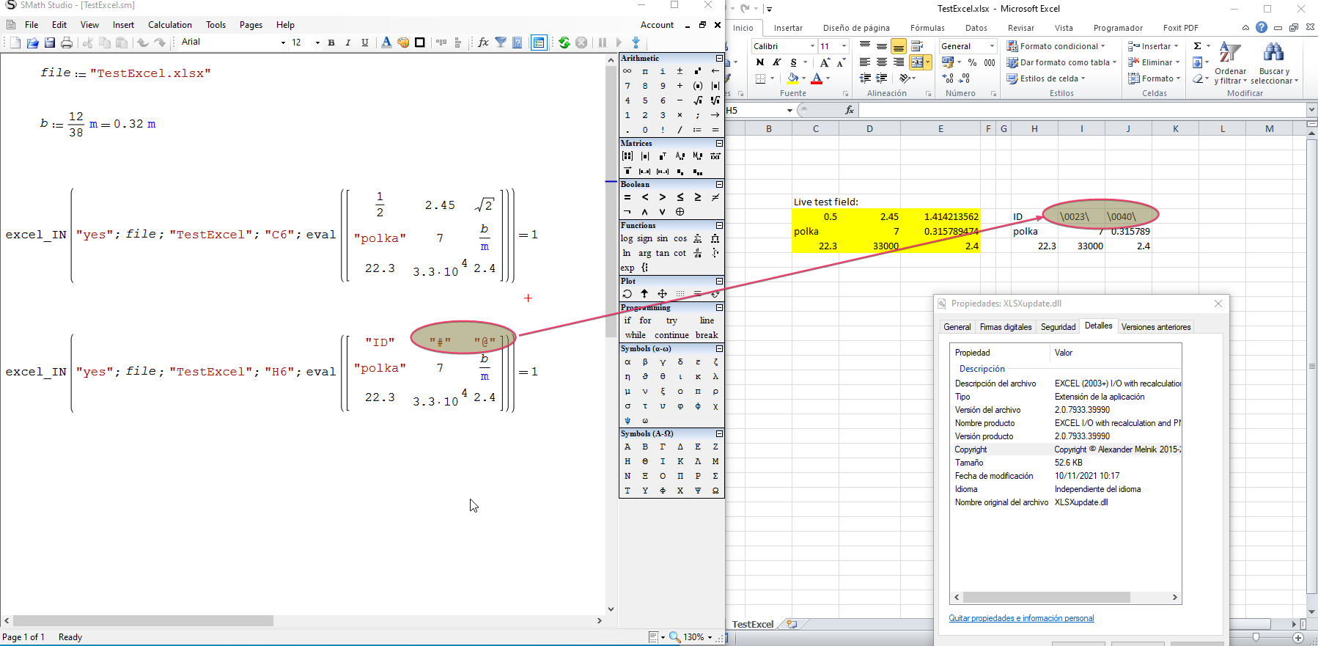Screen dimensions: 1318x646
Task: Open the General number format dropdown
Action: pyautogui.click(x=992, y=46)
